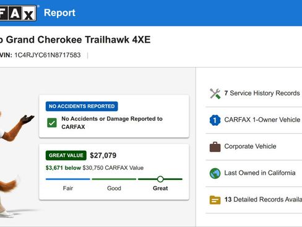302x227 pixels.
Task: Open 13 Detailed Records Available
Action: click(263, 200)
